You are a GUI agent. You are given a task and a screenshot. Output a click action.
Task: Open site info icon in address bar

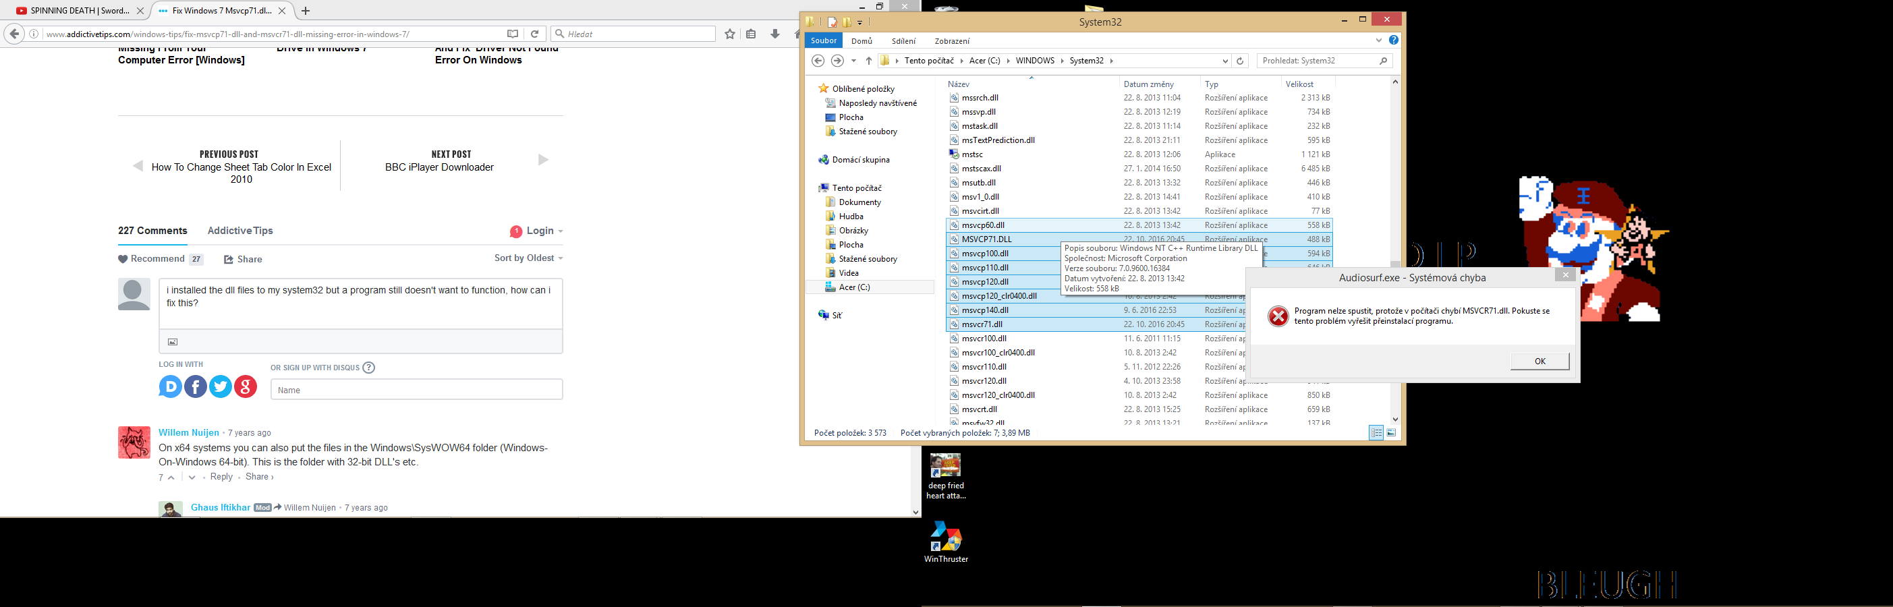(x=34, y=34)
